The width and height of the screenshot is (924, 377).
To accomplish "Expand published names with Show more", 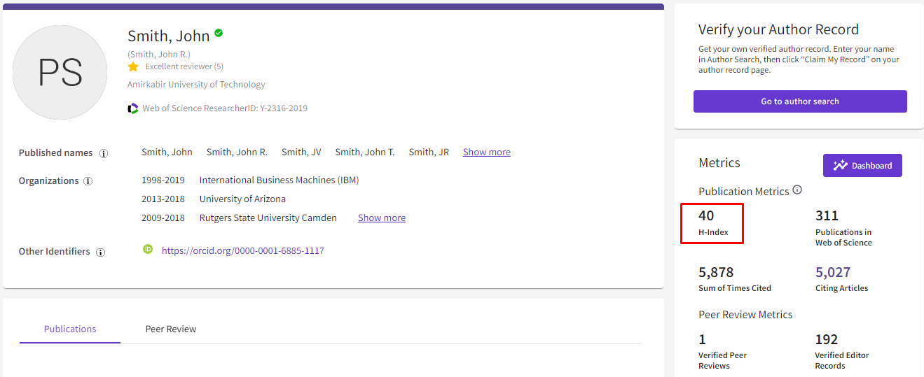I will (486, 152).
